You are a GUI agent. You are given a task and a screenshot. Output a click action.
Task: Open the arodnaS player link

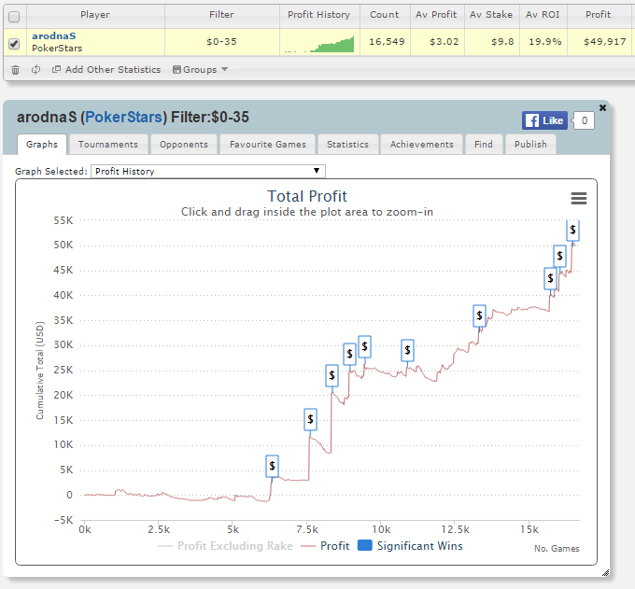pos(54,36)
